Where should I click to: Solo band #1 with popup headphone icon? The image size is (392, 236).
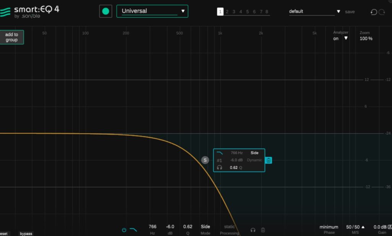tap(219, 168)
